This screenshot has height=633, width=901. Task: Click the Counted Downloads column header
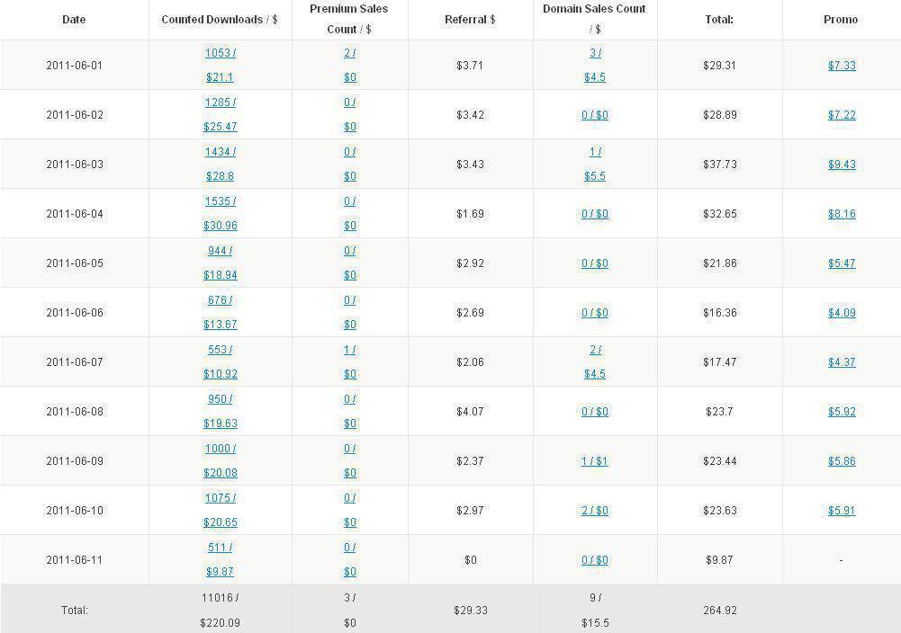tap(219, 20)
